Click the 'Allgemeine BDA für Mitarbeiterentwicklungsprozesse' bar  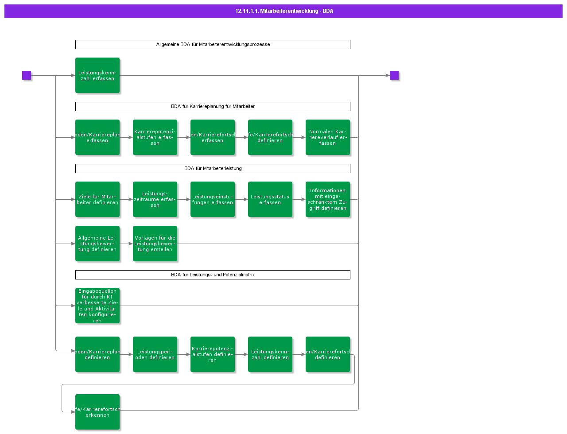tap(213, 44)
